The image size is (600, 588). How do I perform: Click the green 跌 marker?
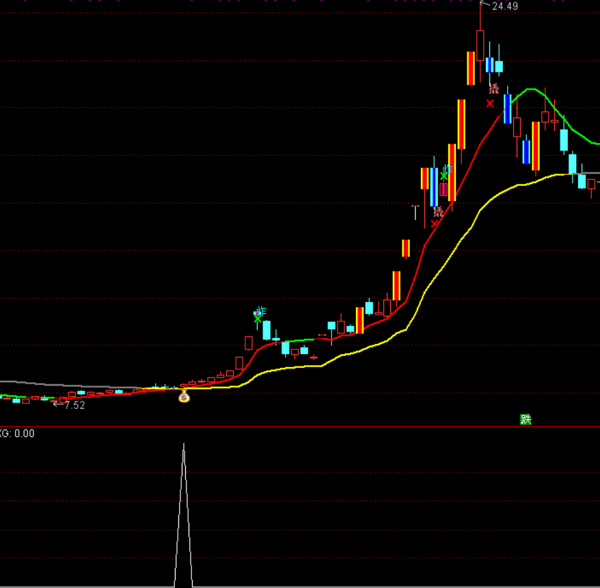pos(526,420)
